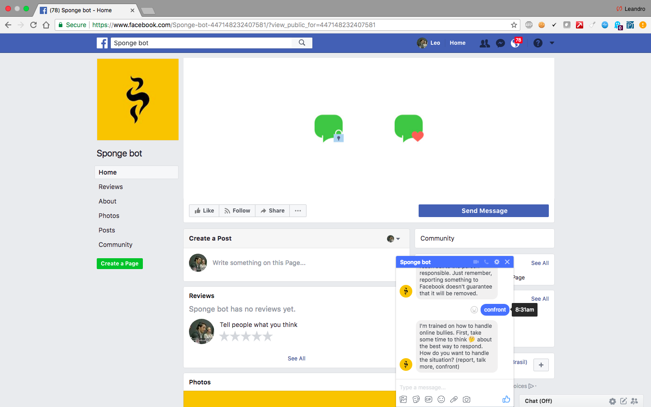Open more page actions ellipsis

[298, 211]
